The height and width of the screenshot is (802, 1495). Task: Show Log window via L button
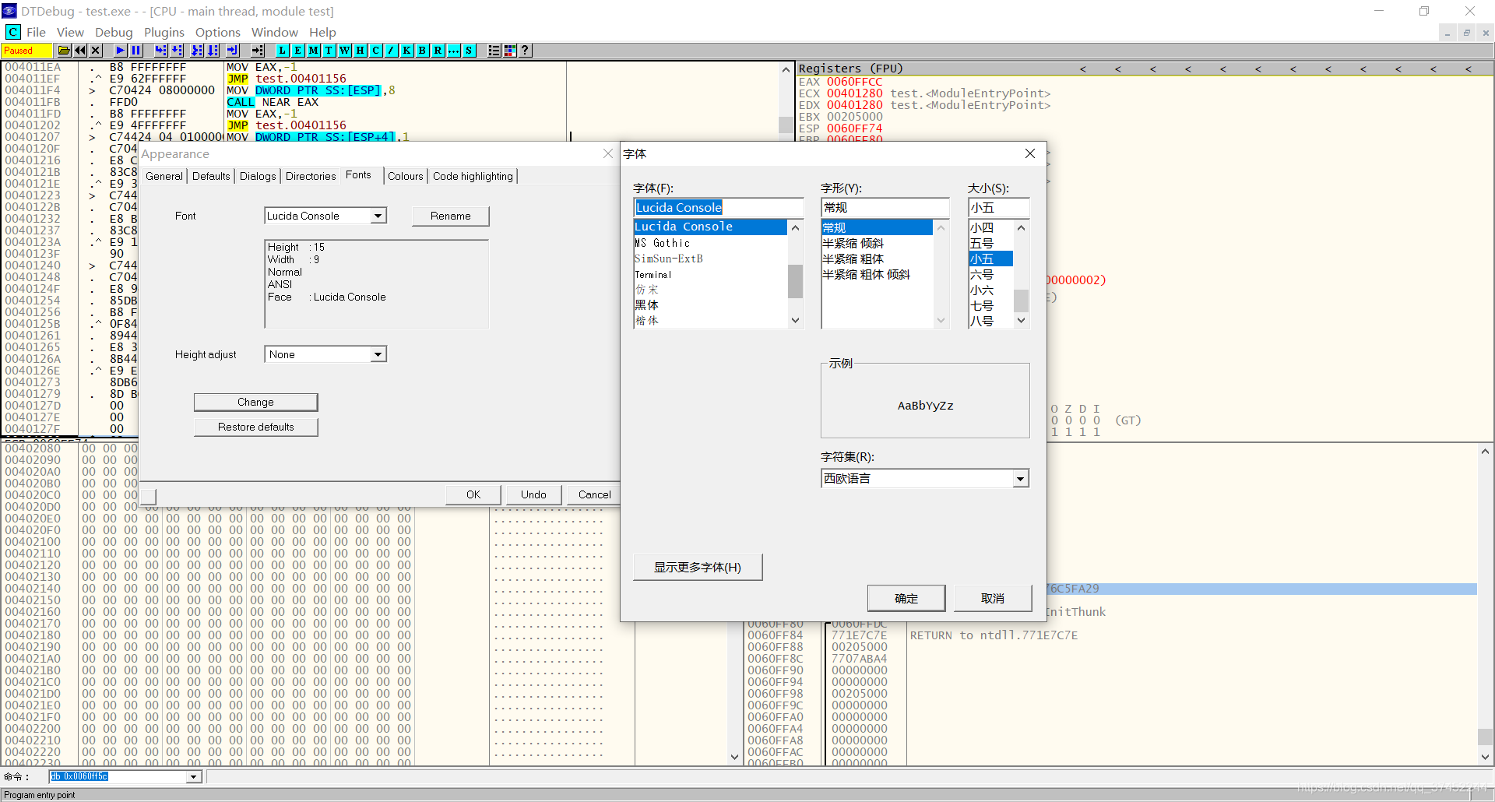pyautogui.click(x=283, y=51)
